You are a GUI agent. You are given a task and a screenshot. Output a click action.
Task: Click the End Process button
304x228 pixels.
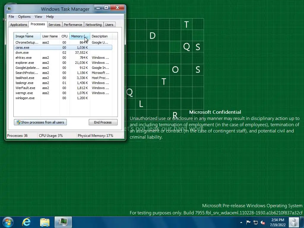[x=103, y=122]
